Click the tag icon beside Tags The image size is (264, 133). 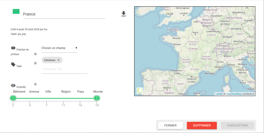click(13, 65)
